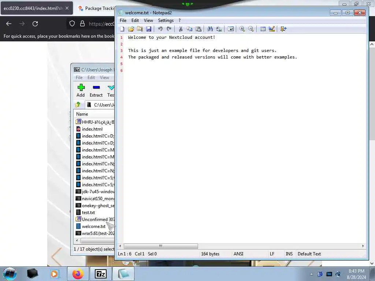The image size is (375, 281).
Task: Click the padlock site info icon
Action: [82, 24]
